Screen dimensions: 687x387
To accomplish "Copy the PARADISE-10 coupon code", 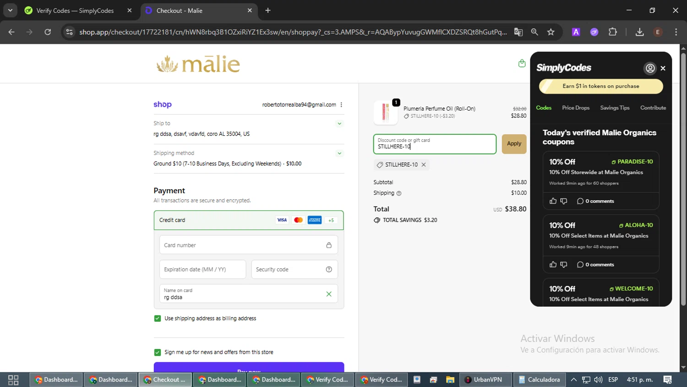I will pyautogui.click(x=632, y=162).
